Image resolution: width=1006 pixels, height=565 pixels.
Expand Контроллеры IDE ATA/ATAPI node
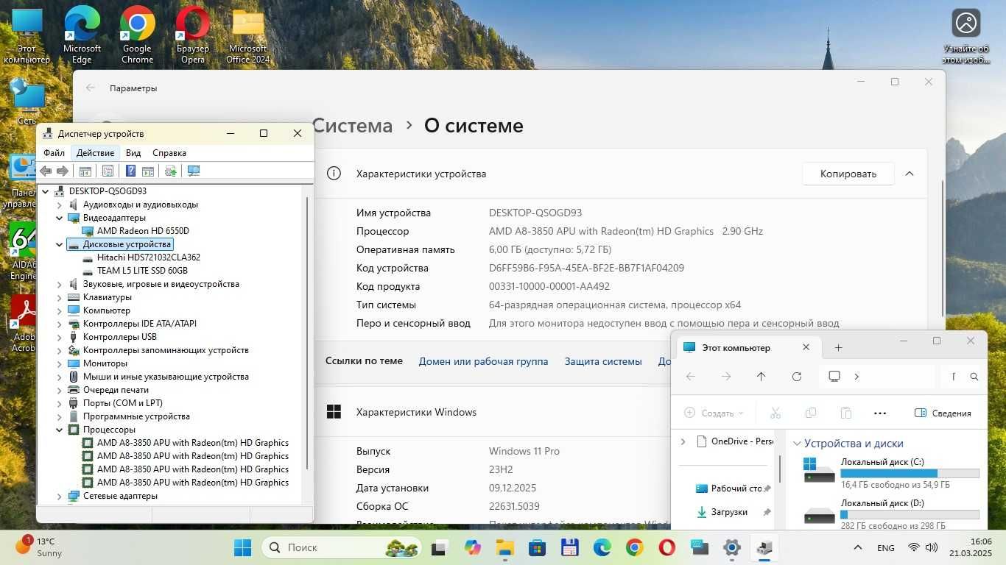[x=60, y=324]
